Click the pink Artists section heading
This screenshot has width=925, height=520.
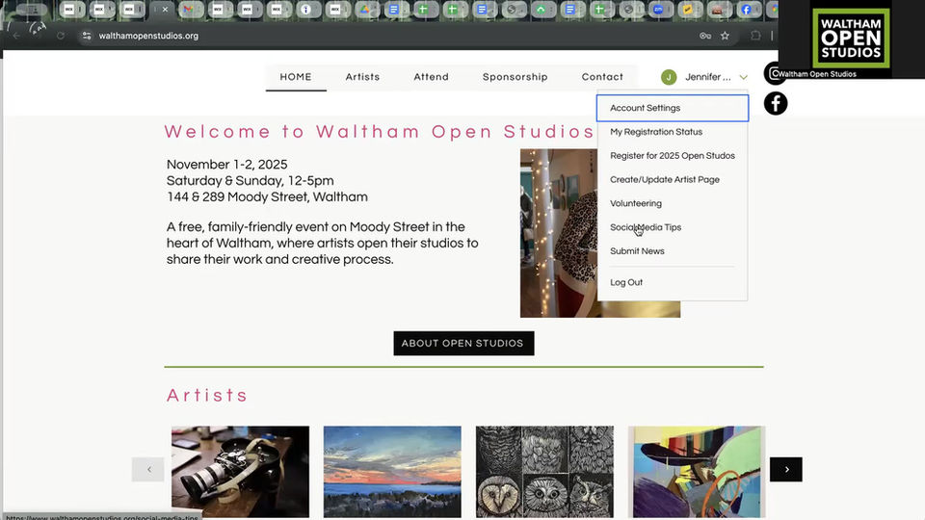(207, 395)
